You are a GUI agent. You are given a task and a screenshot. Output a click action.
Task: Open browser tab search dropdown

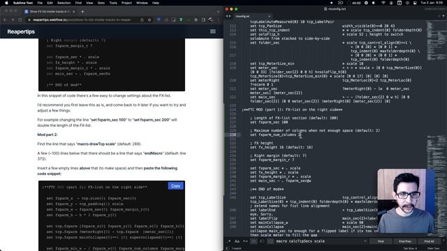point(218,12)
